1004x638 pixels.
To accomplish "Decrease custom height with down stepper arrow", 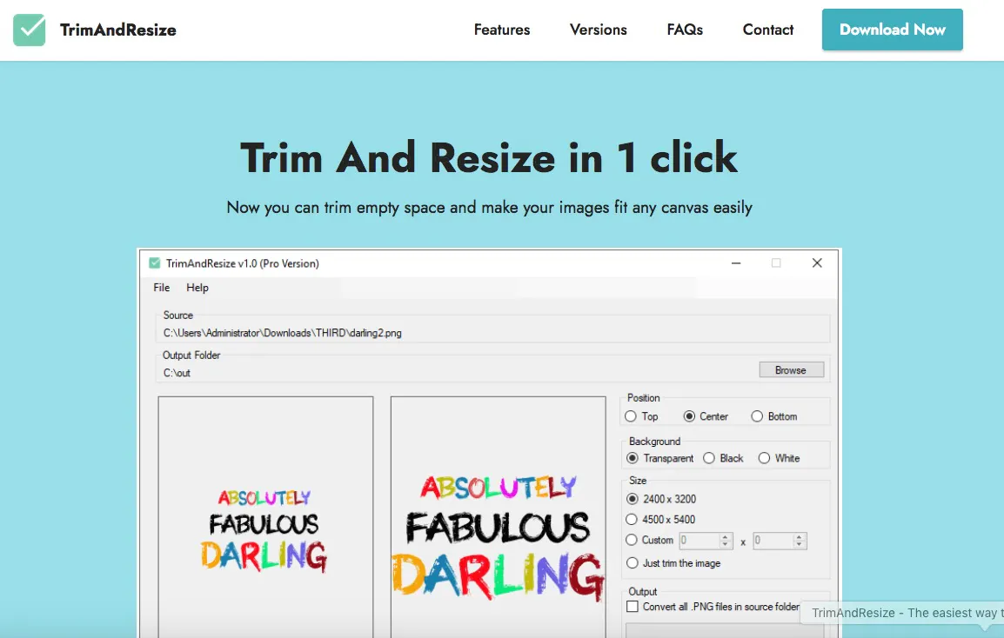I will pos(799,545).
